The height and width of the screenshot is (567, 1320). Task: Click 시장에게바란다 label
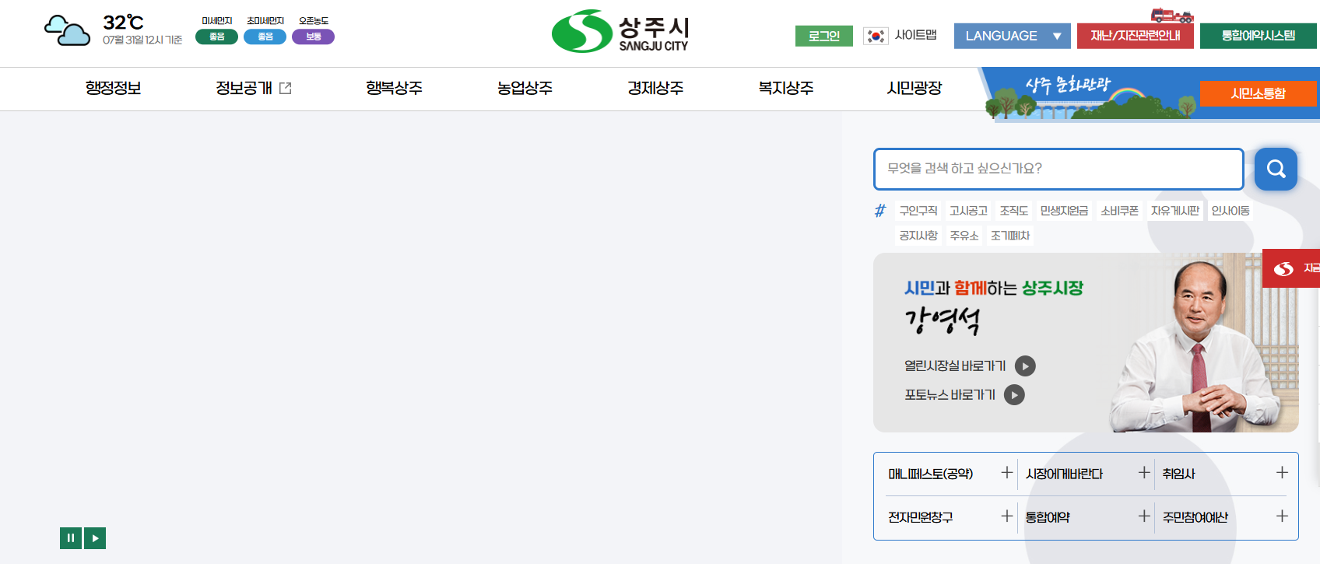tap(1064, 474)
